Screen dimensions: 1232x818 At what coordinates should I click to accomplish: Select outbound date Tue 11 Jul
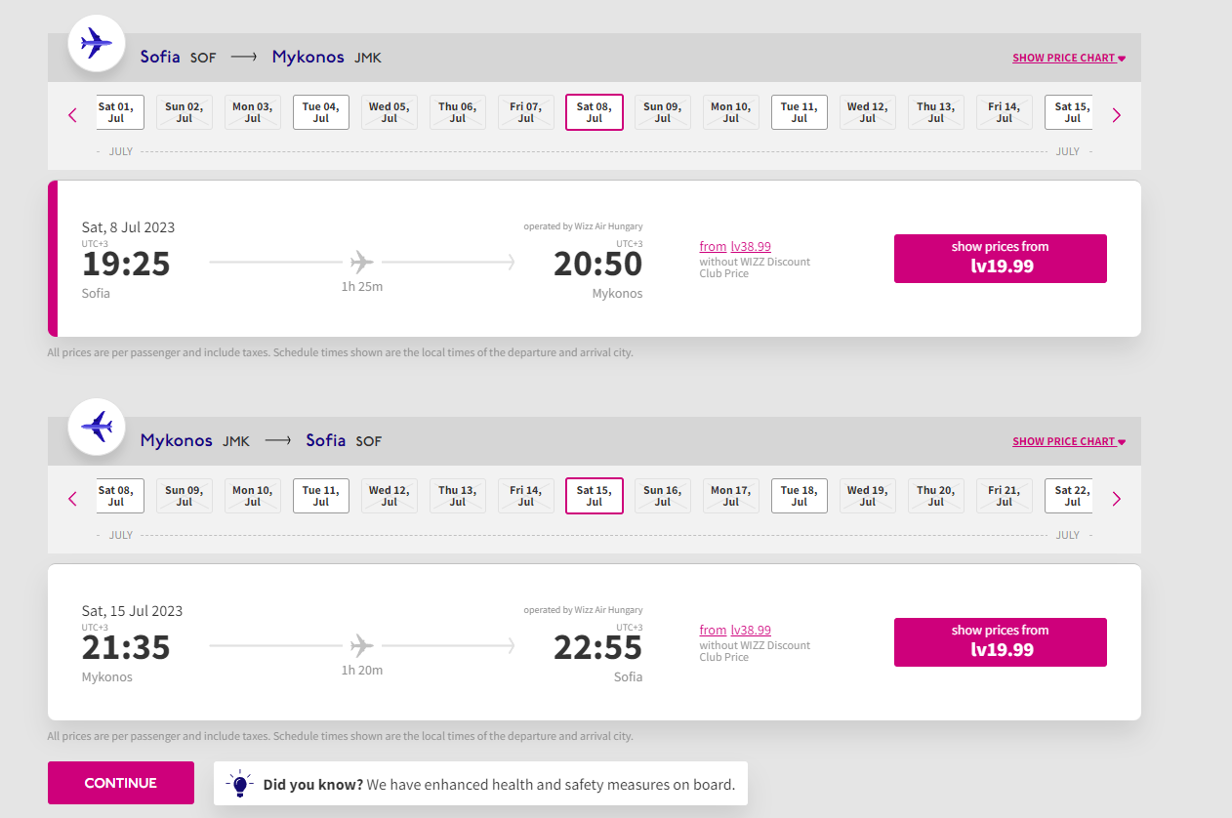[x=800, y=112]
